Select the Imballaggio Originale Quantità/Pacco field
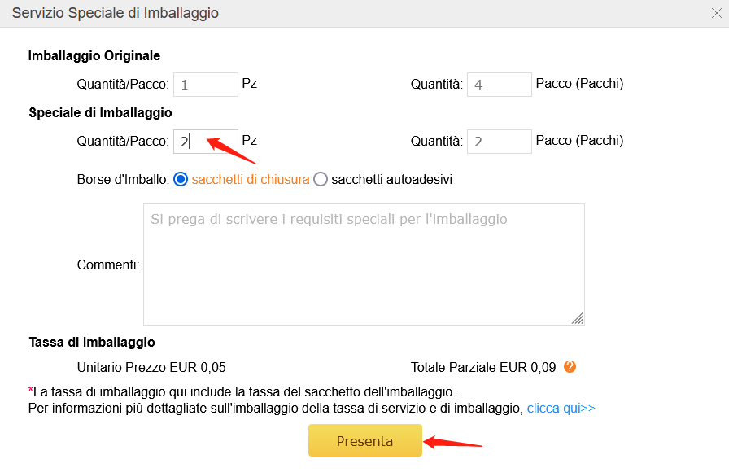 tap(206, 85)
